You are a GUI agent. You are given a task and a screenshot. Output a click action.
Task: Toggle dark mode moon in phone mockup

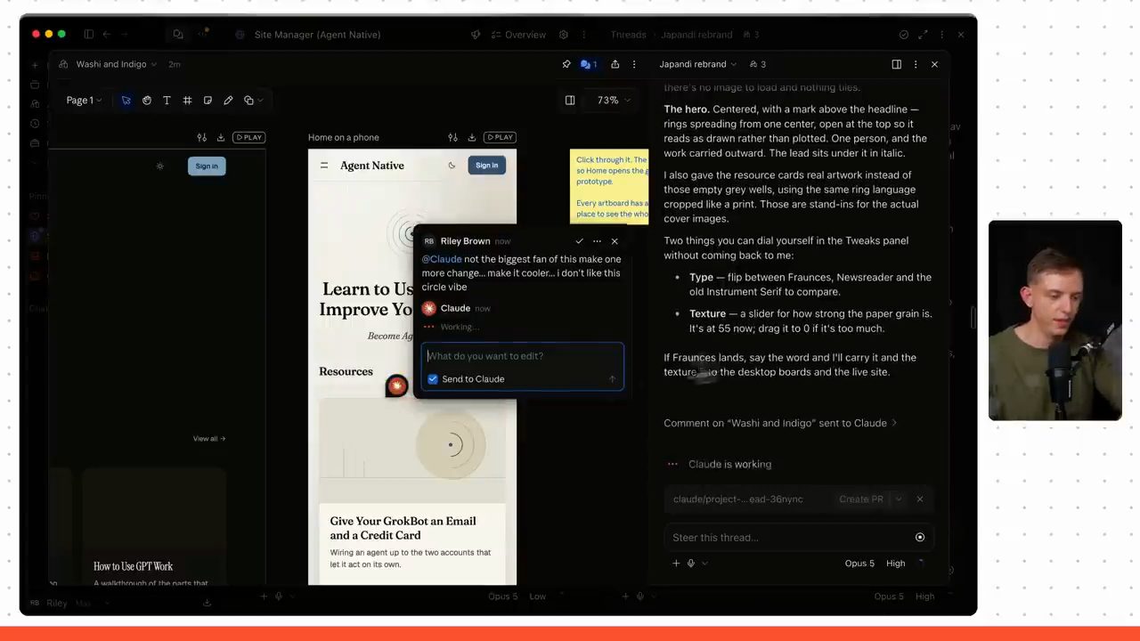pos(452,166)
